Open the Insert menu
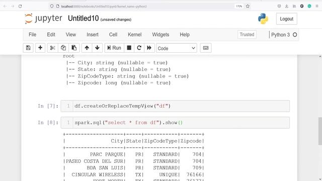This screenshot has height=181, width=322. point(93,35)
